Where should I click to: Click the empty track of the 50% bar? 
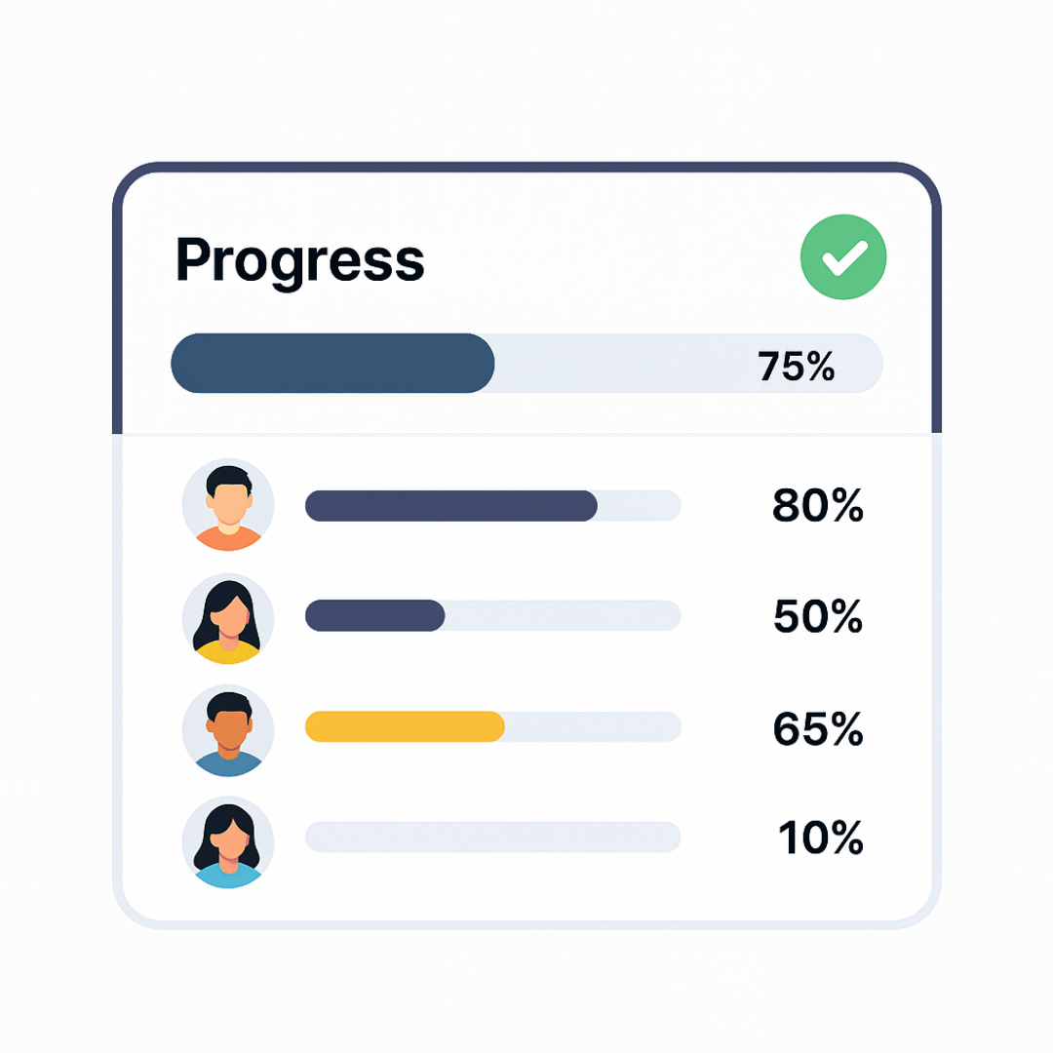tap(563, 616)
